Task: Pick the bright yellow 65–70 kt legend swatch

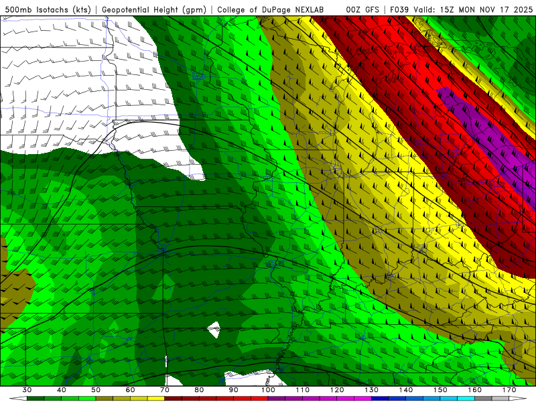Action: 156,399
